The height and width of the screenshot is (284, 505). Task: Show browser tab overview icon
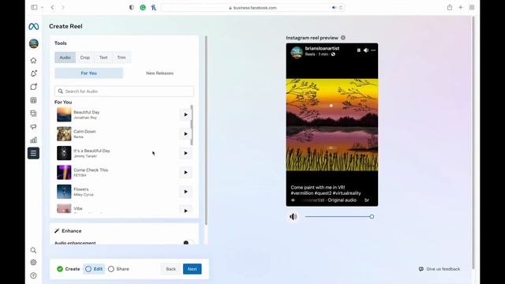click(x=472, y=7)
